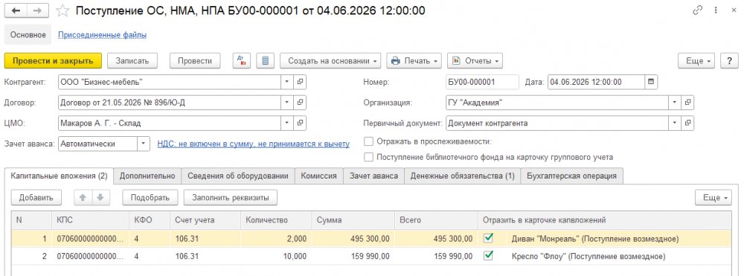Focus the Дата field
The height and width of the screenshot is (276, 744).
pyautogui.click(x=596, y=82)
